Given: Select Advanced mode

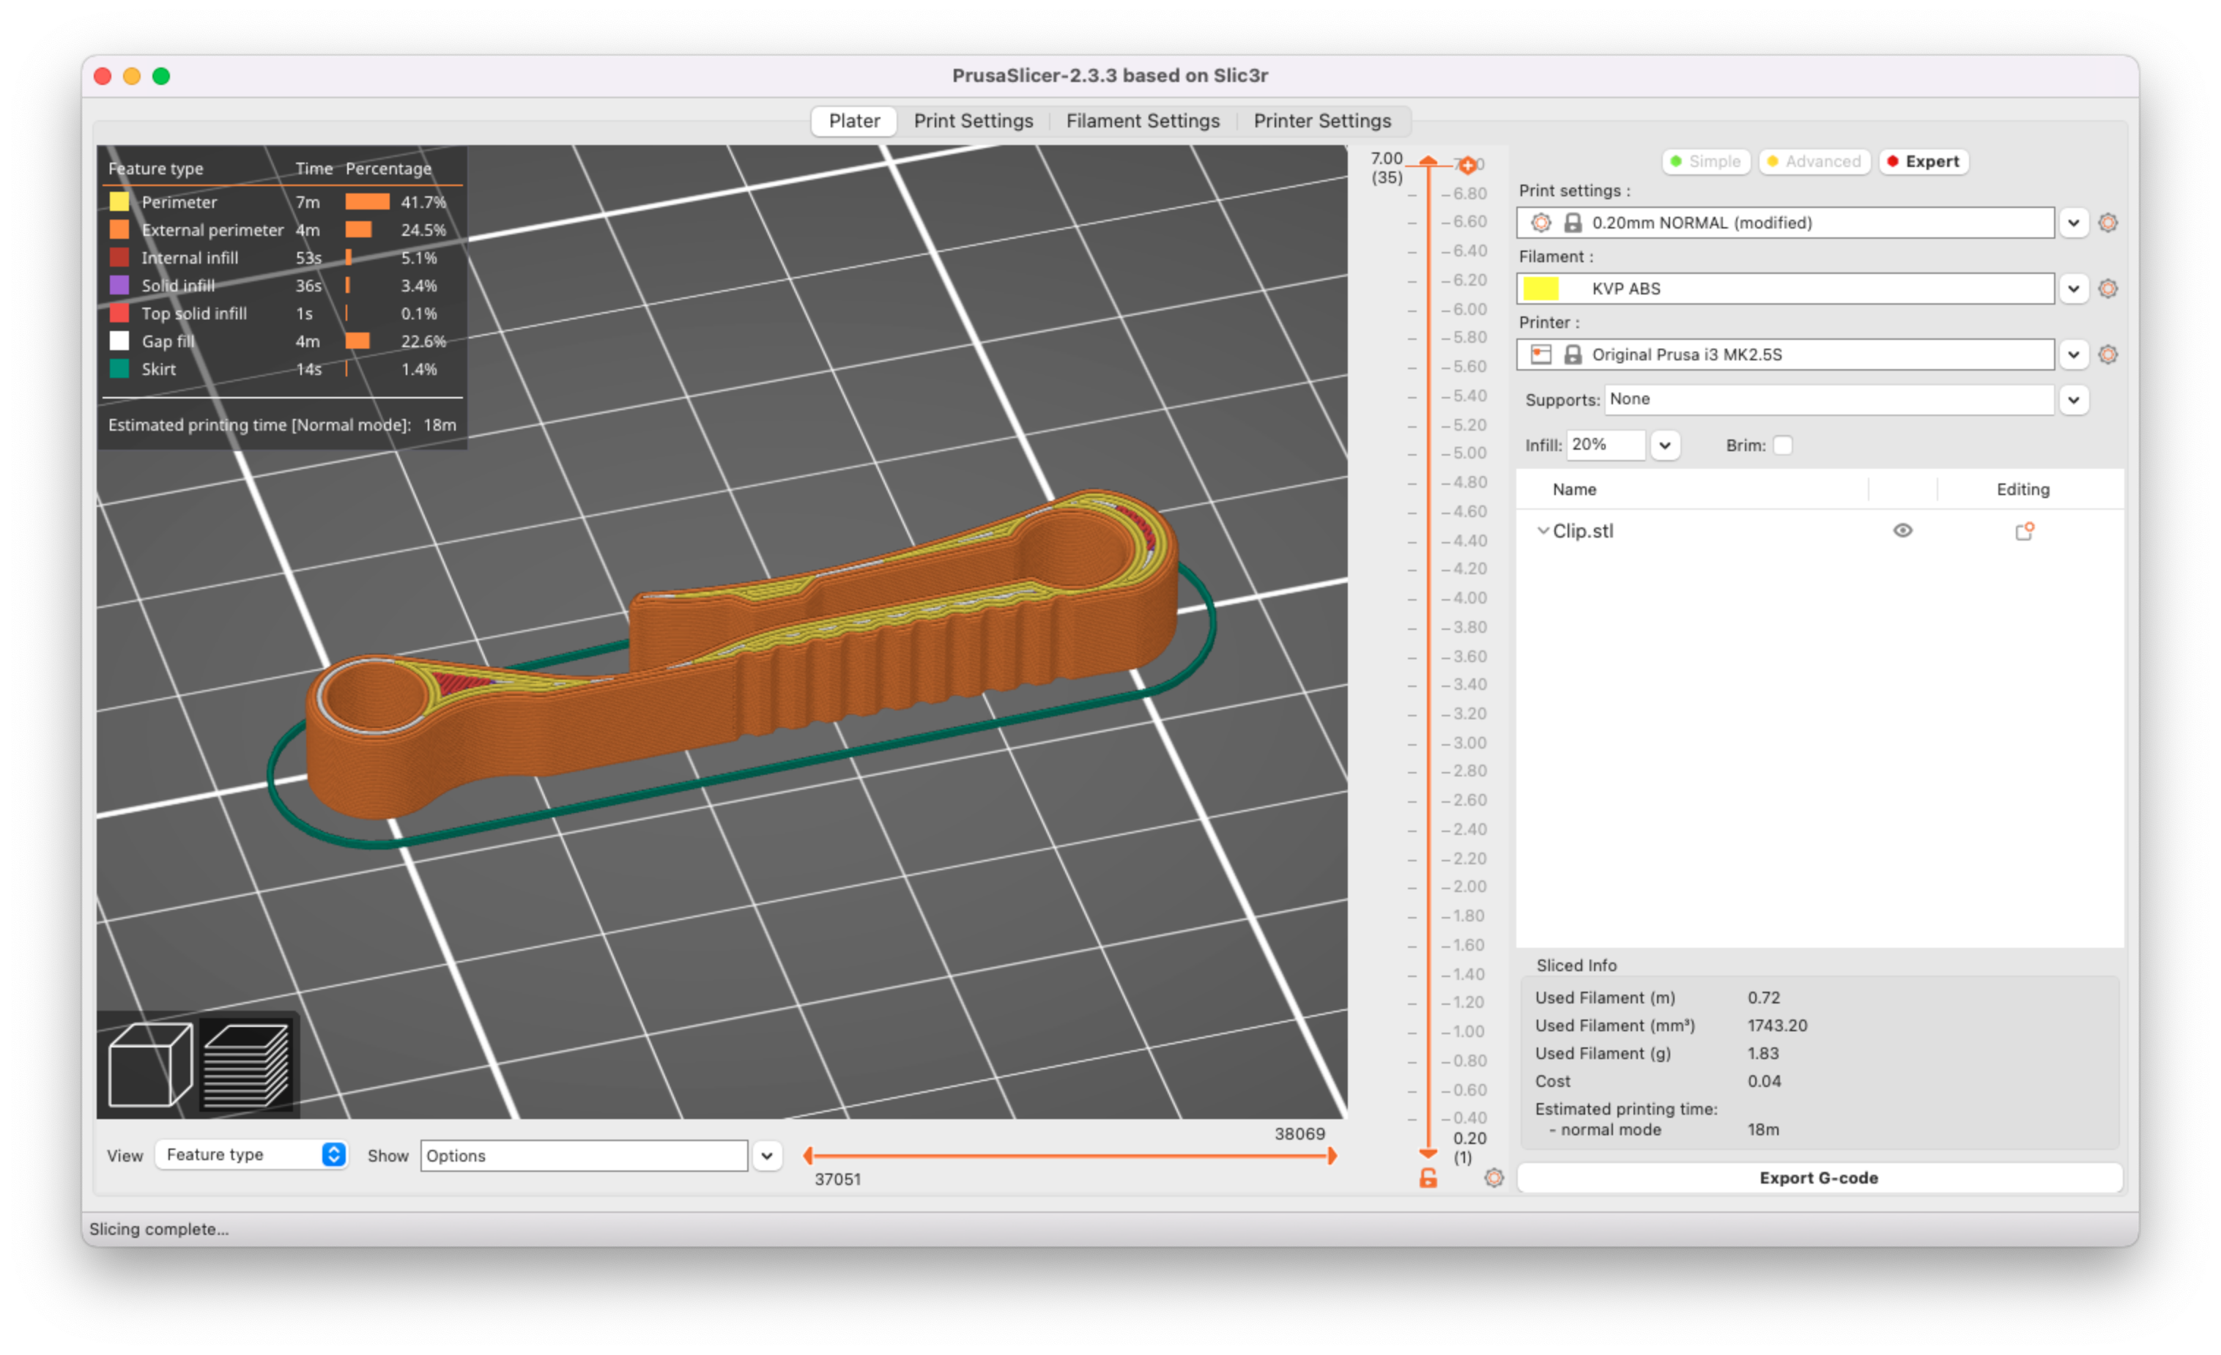Looking at the screenshot, I should 1814,161.
